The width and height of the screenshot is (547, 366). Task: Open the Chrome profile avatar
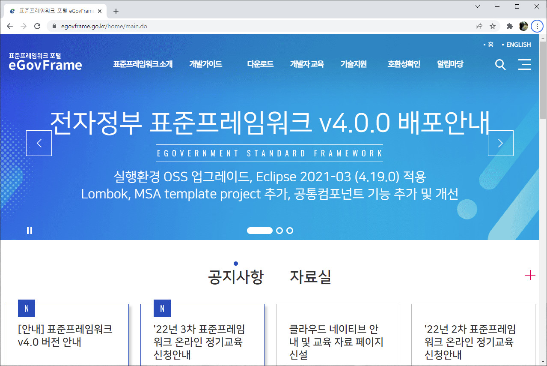(x=523, y=26)
